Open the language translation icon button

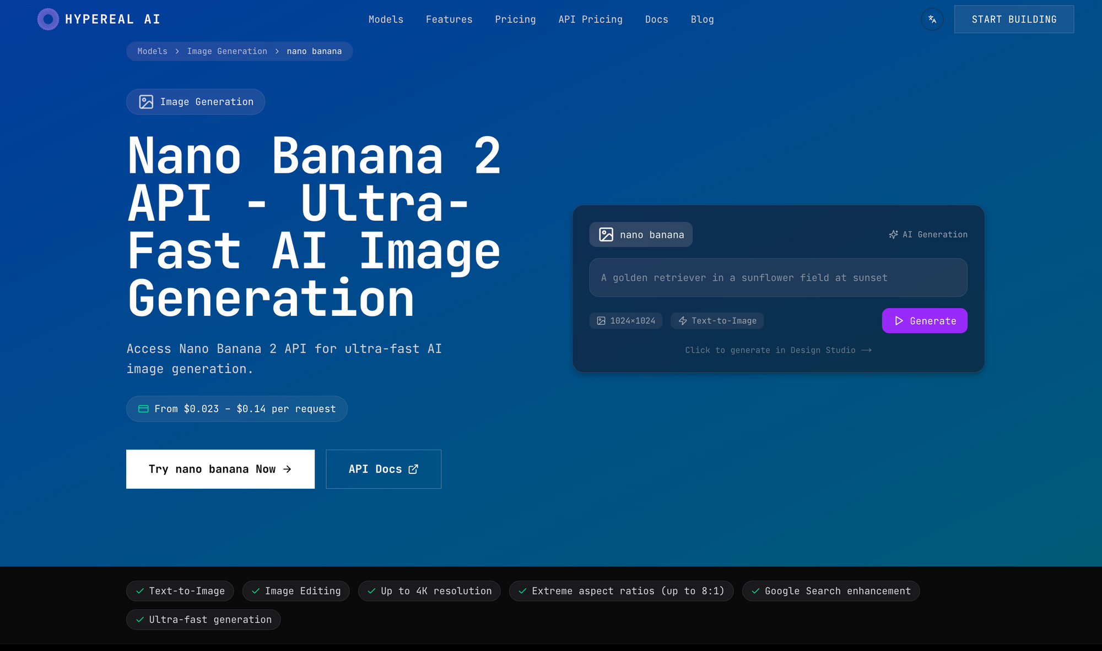932,19
